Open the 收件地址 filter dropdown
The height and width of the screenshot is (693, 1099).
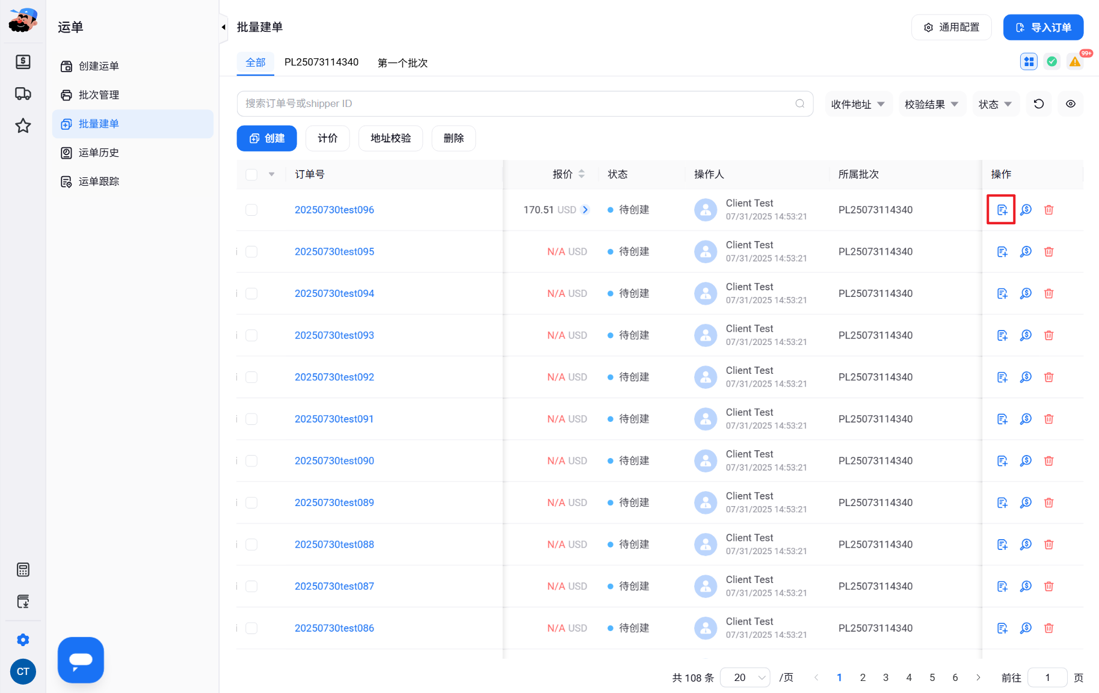(858, 104)
